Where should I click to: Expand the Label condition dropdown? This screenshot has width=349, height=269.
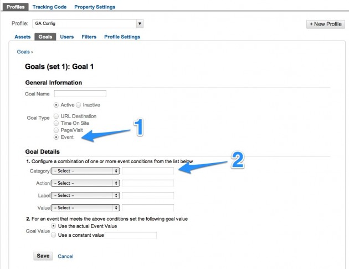(85, 195)
